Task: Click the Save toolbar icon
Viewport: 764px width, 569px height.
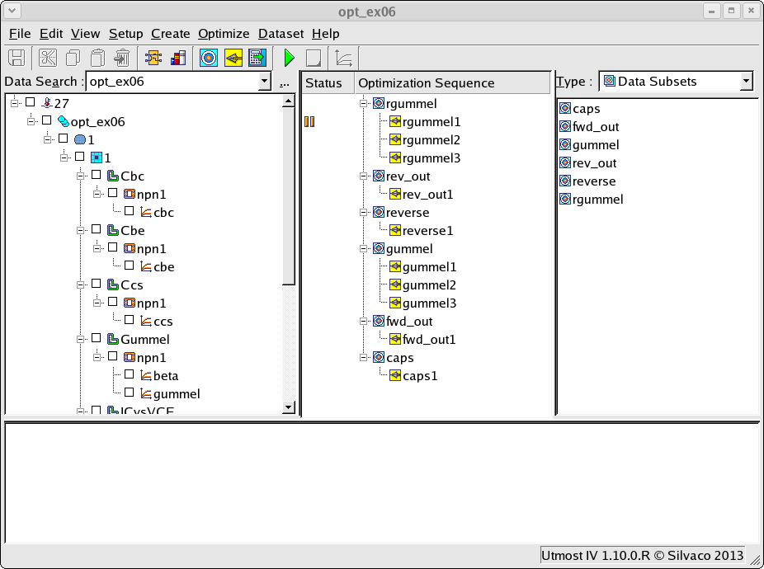Action: tap(17, 58)
